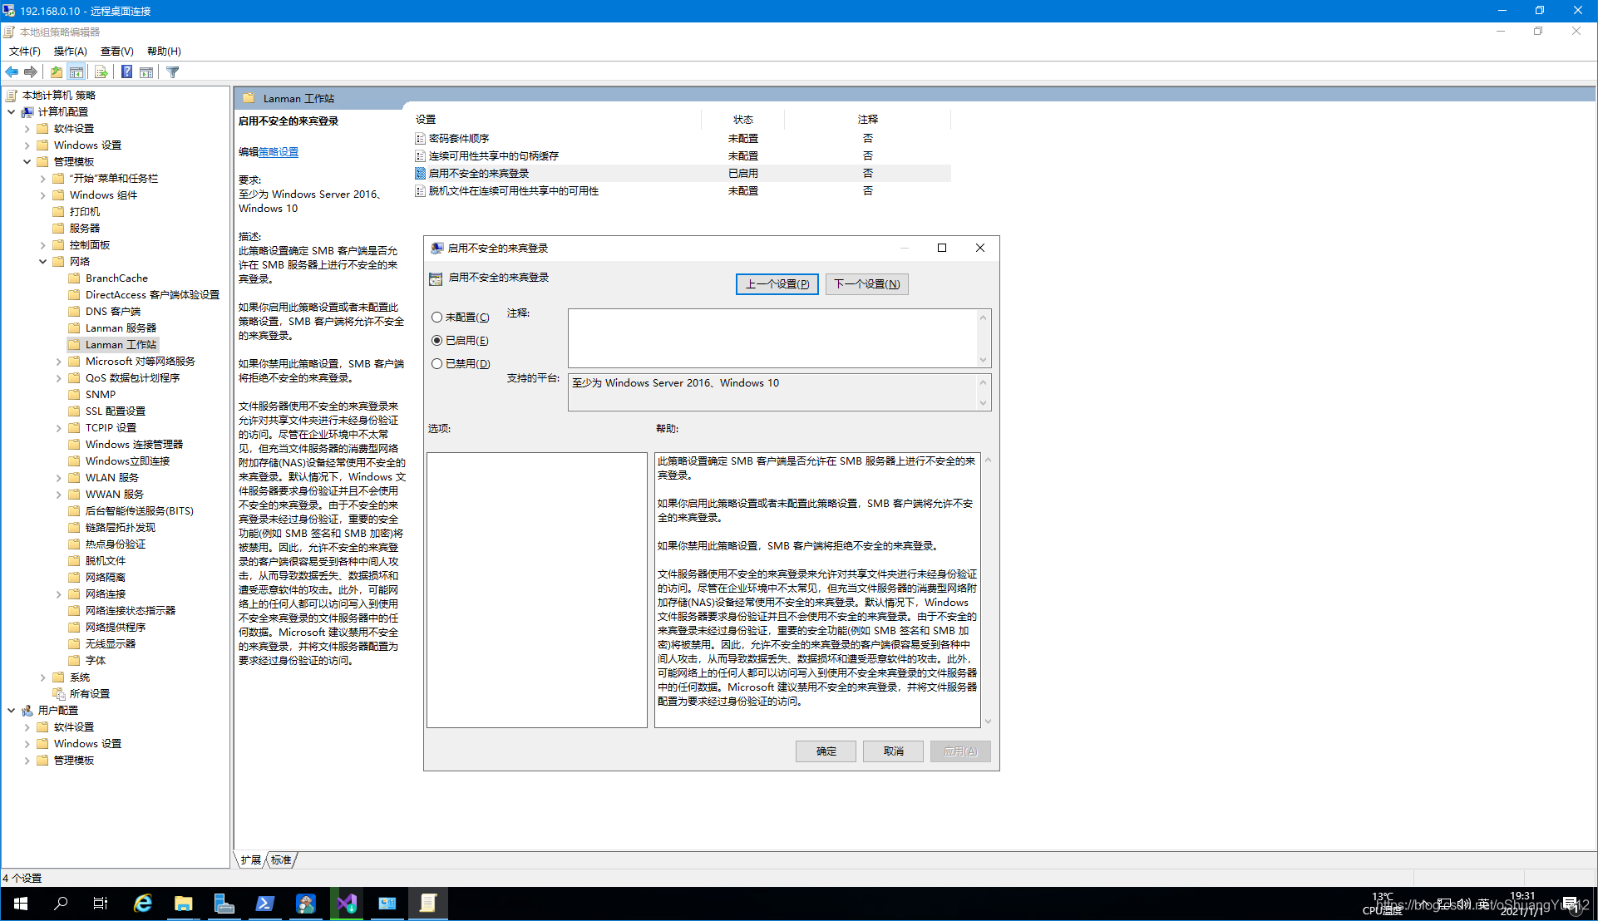Viewport: 1598px width, 921px height.
Task: Click the help text scrollbar down arrow
Action: [988, 722]
